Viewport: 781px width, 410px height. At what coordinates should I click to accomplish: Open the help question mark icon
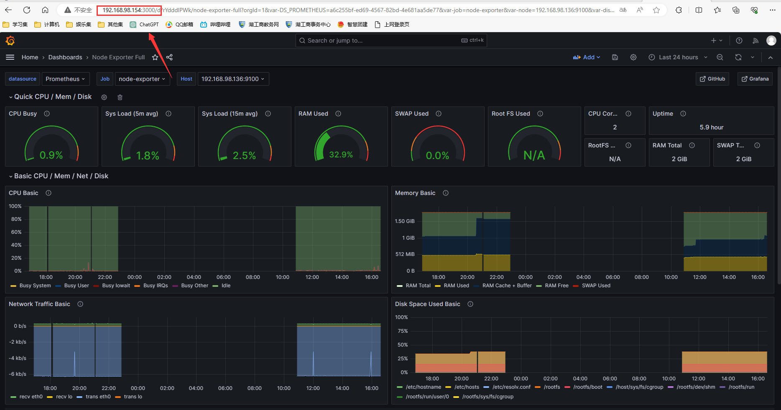(739, 40)
